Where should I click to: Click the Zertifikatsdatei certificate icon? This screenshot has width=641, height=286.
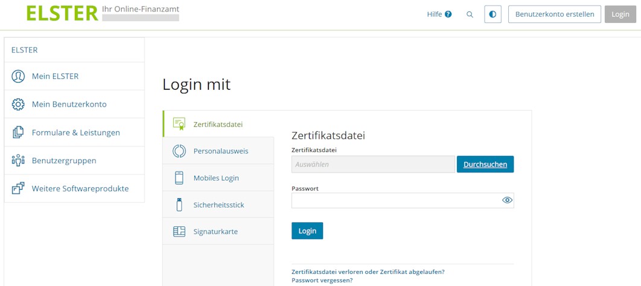(x=179, y=124)
